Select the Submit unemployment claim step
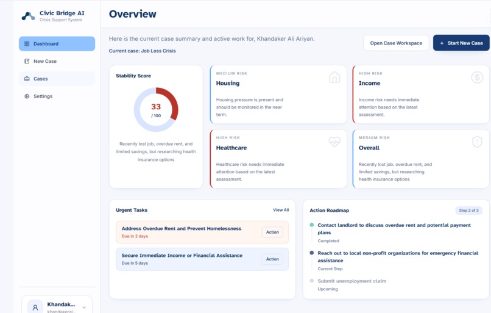 pos(352,281)
